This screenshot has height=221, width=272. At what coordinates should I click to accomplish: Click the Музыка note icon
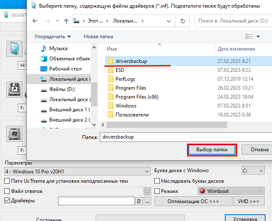click(x=43, y=48)
